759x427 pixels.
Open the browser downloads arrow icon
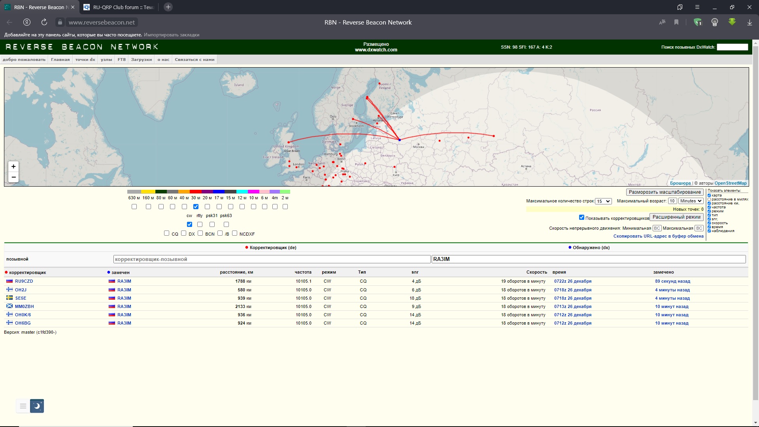[750, 23]
